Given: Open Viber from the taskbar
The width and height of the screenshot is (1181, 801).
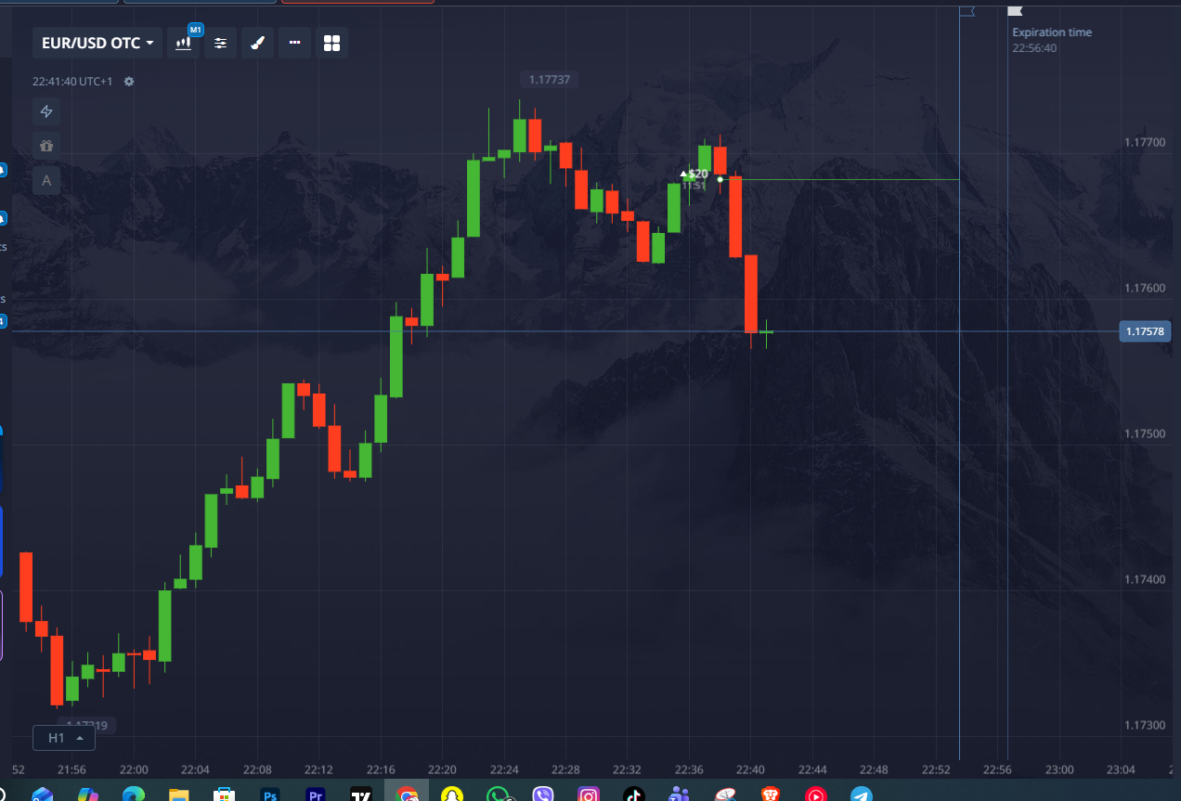Looking at the screenshot, I should pos(543,795).
